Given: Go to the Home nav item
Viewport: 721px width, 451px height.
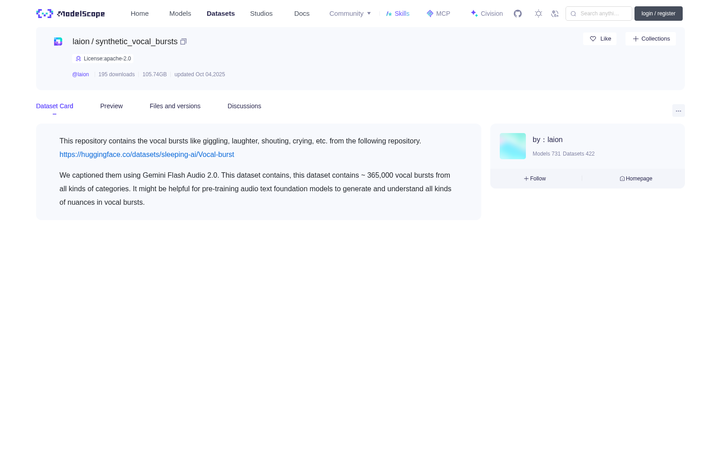Looking at the screenshot, I should (x=140, y=14).
